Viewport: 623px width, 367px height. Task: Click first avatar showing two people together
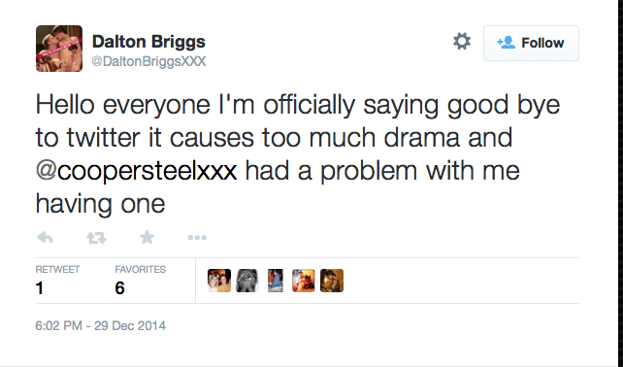pyautogui.click(x=219, y=281)
